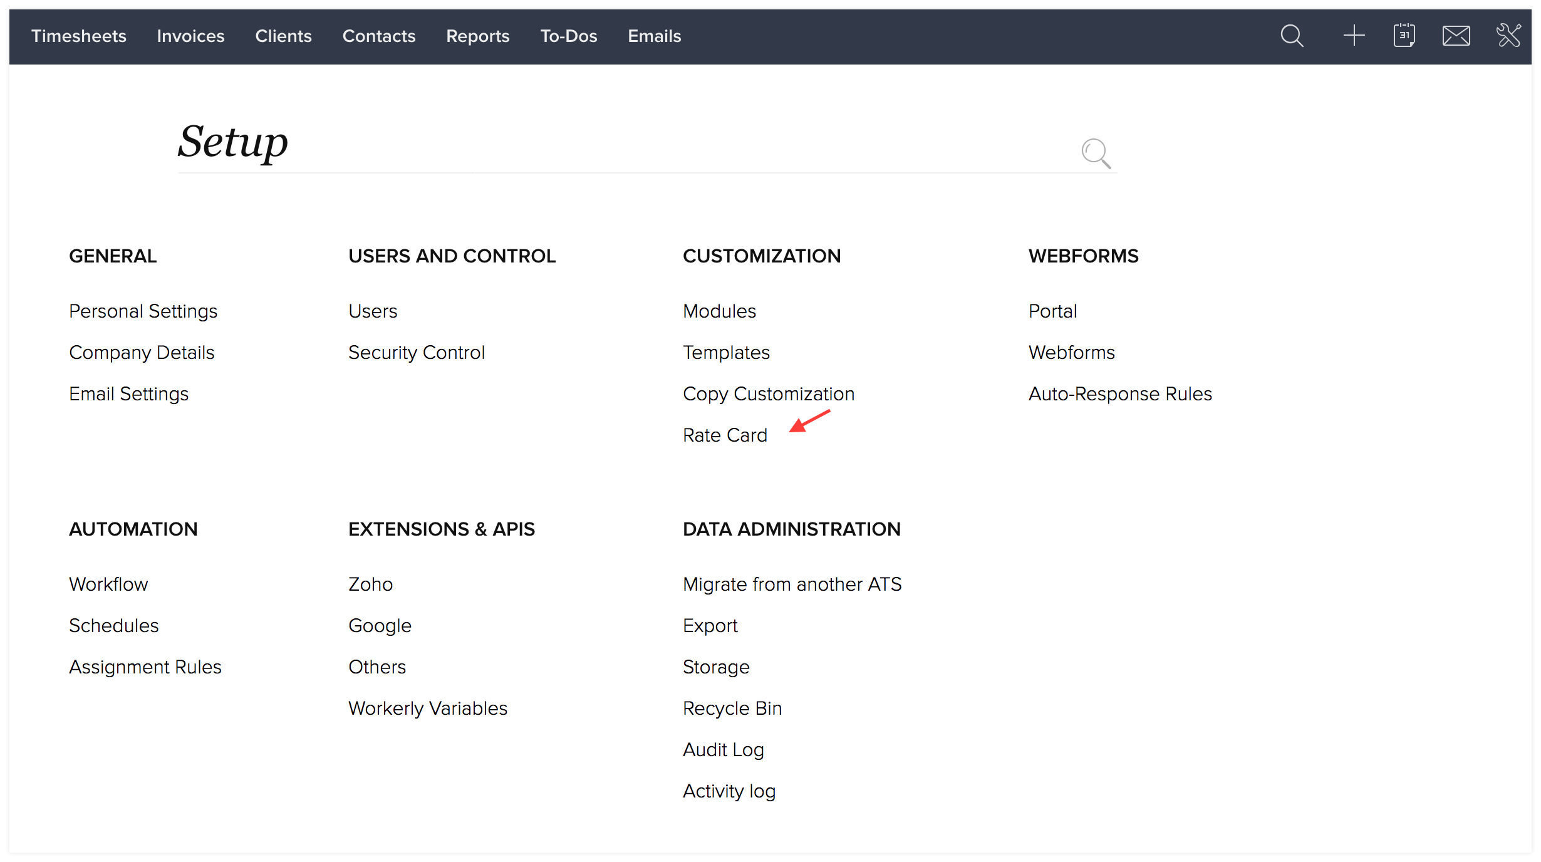Open the To-Dos tab
The image size is (1541, 862).
[x=568, y=36]
